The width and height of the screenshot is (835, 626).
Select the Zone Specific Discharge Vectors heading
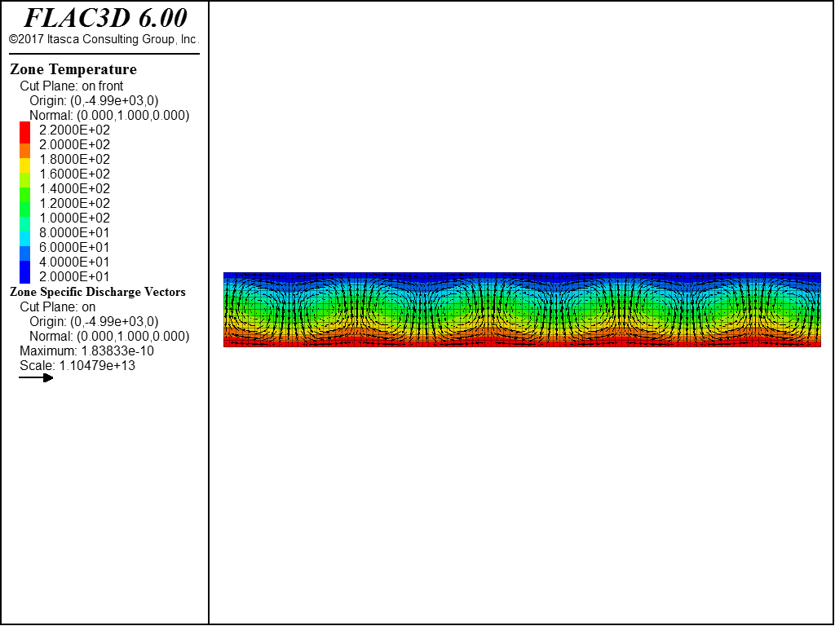98,292
